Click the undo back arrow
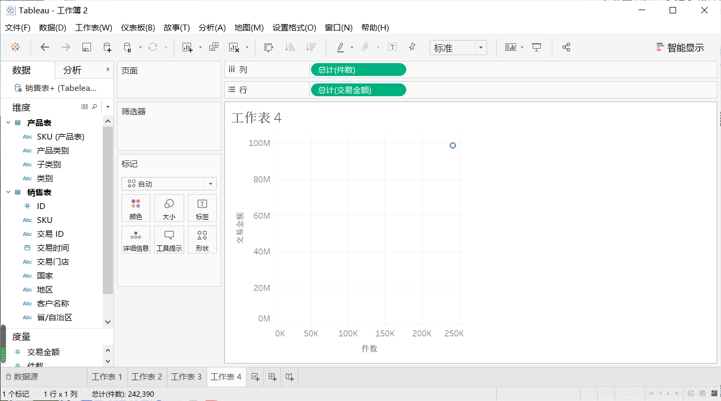The height and width of the screenshot is (401, 721). (x=45, y=47)
